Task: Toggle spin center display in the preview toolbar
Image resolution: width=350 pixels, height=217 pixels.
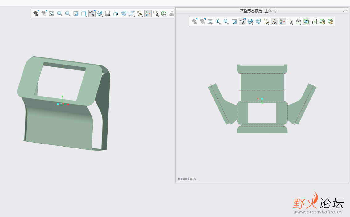Action: [282, 22]
